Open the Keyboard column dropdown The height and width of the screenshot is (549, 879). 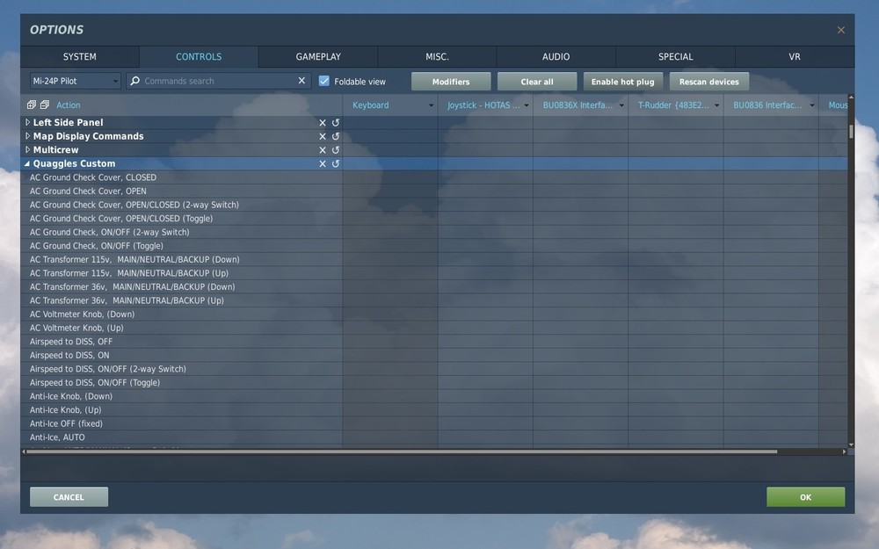tap(431, 105)
